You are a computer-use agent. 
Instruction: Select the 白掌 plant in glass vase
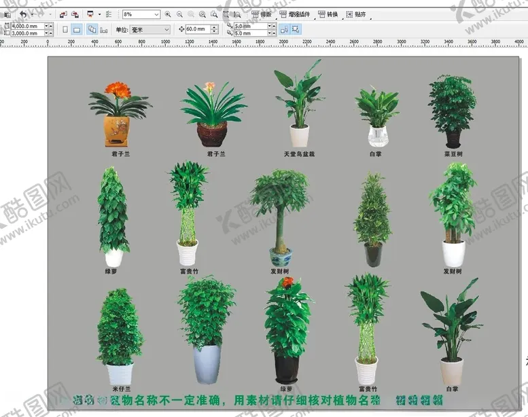point(377,116)
